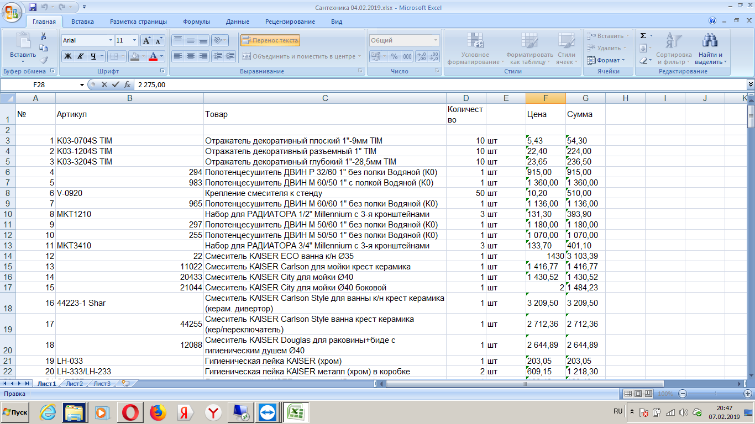Switch to Данные ribbon tab
Viewport: 755px width, 424px height.
point(237,22)
